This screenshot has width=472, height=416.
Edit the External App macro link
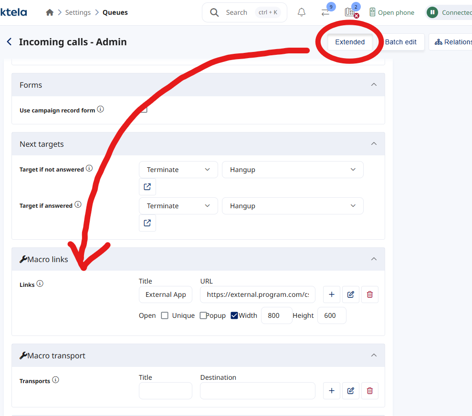351,294
